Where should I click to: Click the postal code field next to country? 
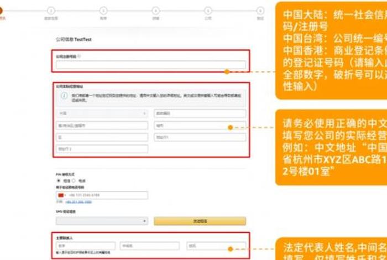200,113
